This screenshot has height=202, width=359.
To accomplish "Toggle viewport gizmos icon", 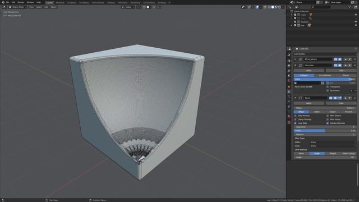I will click(249, 7).
